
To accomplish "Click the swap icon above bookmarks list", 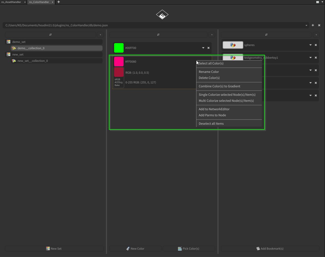I will point(266,35).
